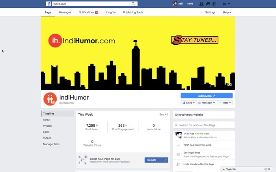276x172 pixels.
Task: Switch to the Page tab
Action: pyautogui.click(x=48, y=12)
